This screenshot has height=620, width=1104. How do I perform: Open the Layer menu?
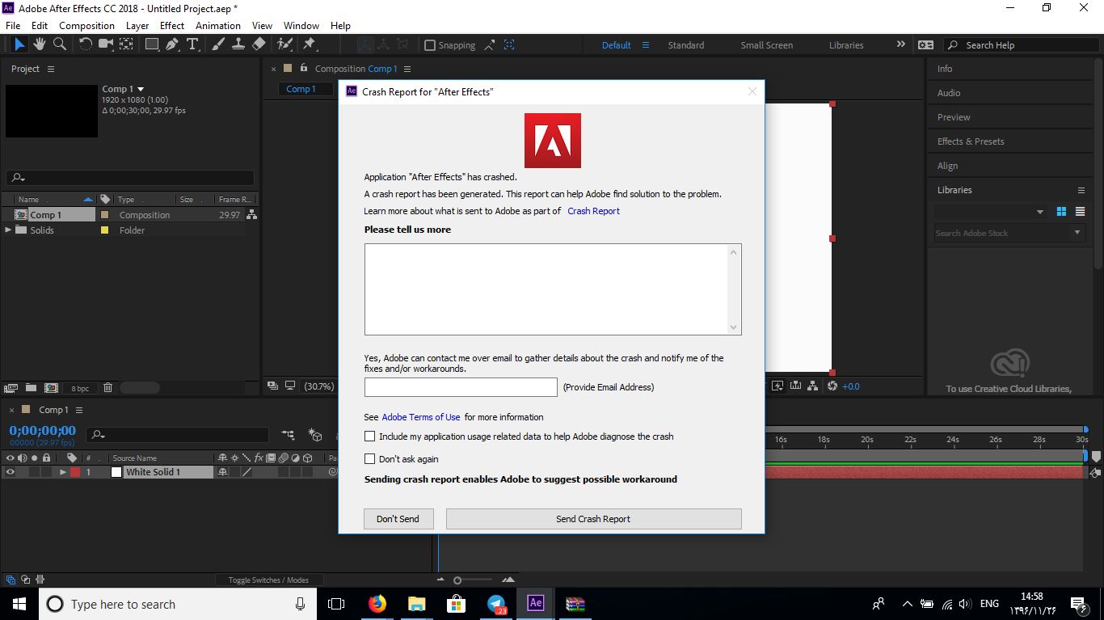pos(137,25)
